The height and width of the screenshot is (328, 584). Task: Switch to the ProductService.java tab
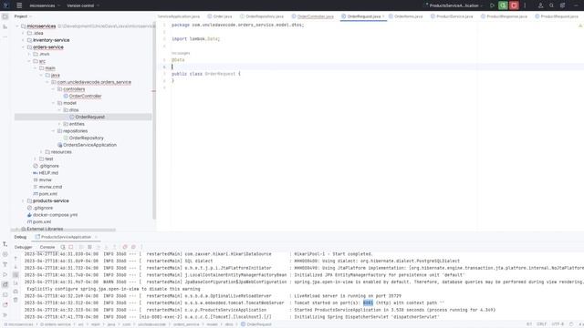[452, 16]
